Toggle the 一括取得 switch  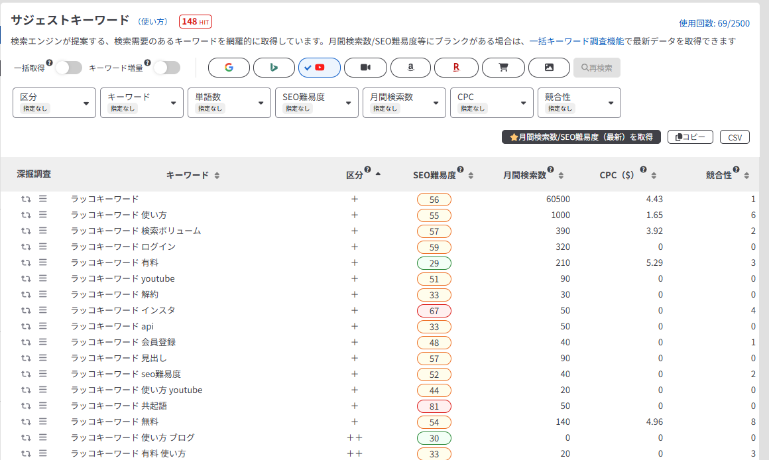click(x=68, y=68)
